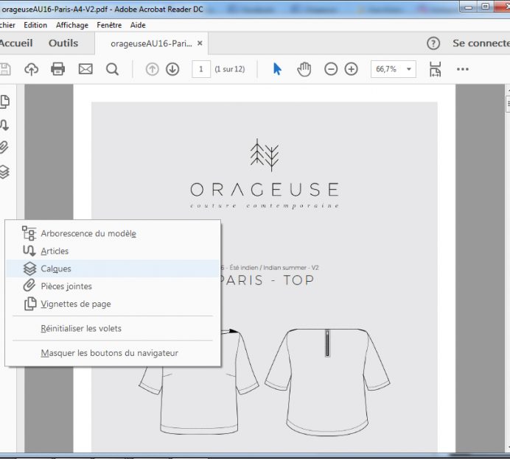Click the save disk icon

coord(5,69)
